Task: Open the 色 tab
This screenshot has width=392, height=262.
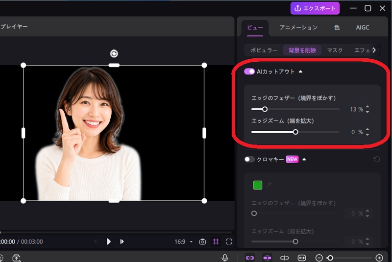Action: click(337, 27)
